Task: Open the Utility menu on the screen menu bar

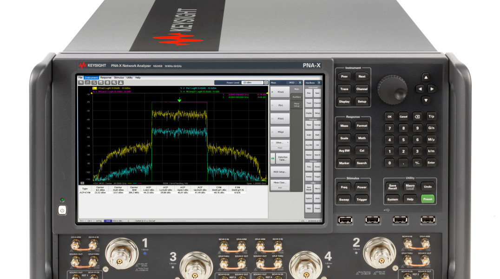Action: click(130, 78)
